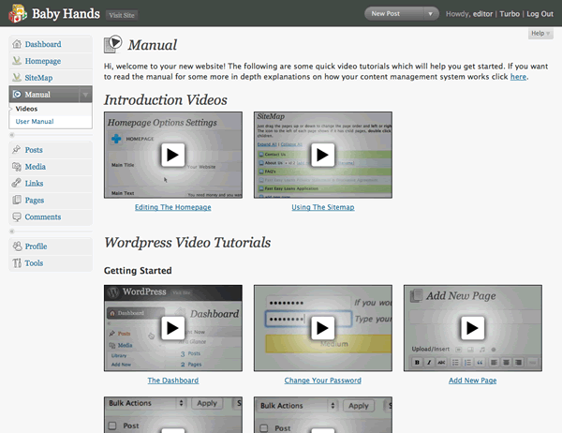Click the Profile users icon
Viewport: 562px width, 433px height.
tap(17, 246)
